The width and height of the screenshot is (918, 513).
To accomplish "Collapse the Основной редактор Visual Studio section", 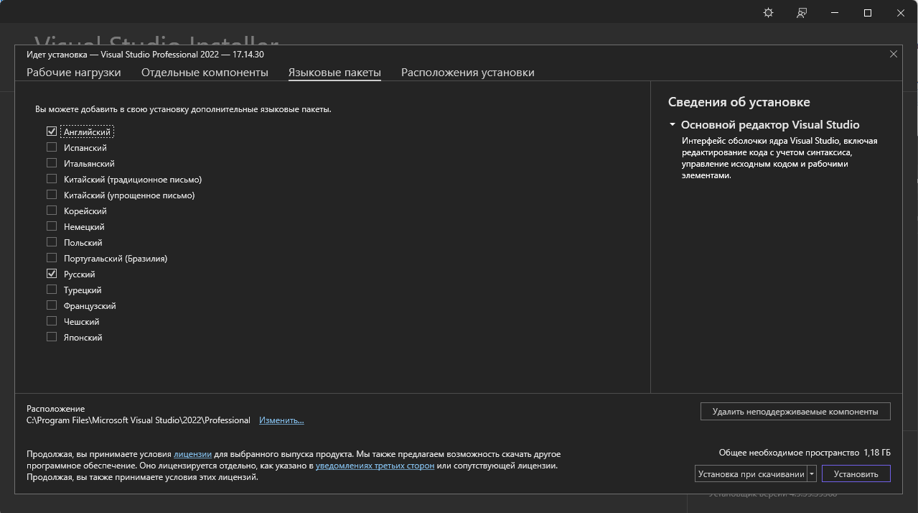I will (x=673, y=125).
